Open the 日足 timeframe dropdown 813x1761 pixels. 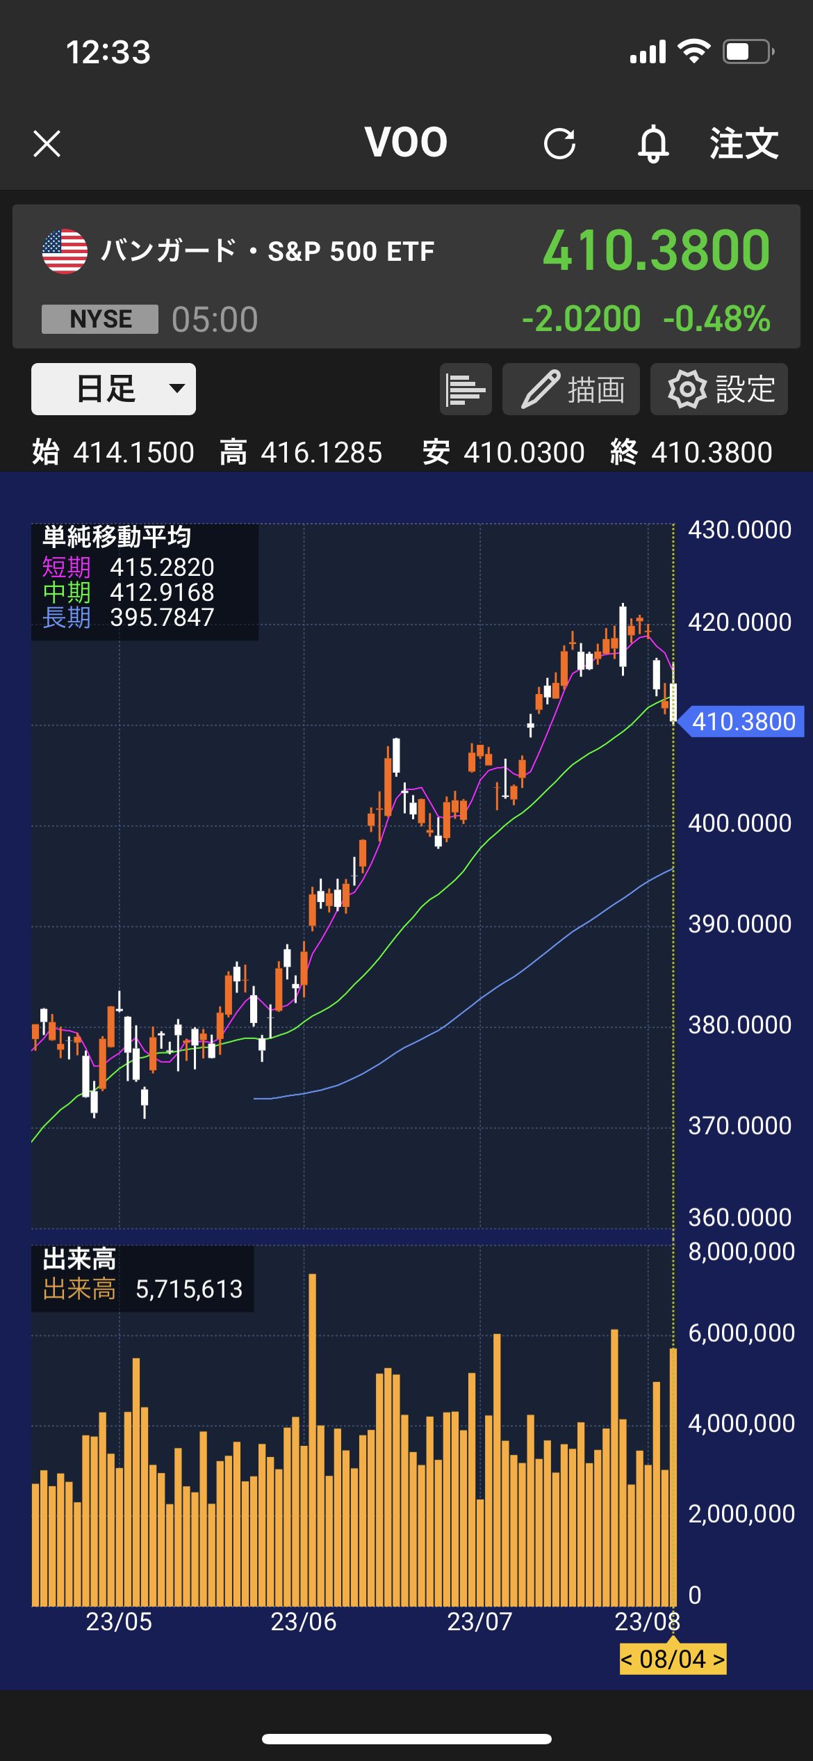coord(113,389)
